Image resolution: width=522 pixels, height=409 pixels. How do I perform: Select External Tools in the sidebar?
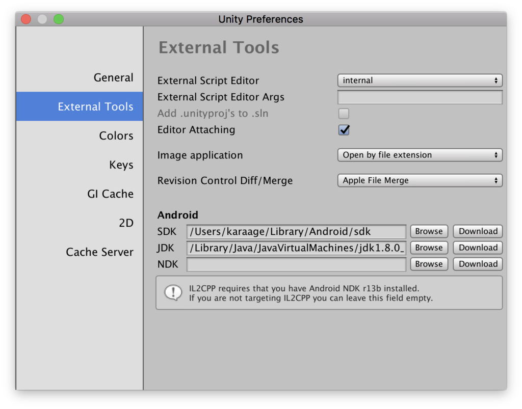(80, 106)
